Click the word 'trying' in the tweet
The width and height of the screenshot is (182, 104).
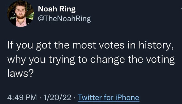(x=62, y=59)
